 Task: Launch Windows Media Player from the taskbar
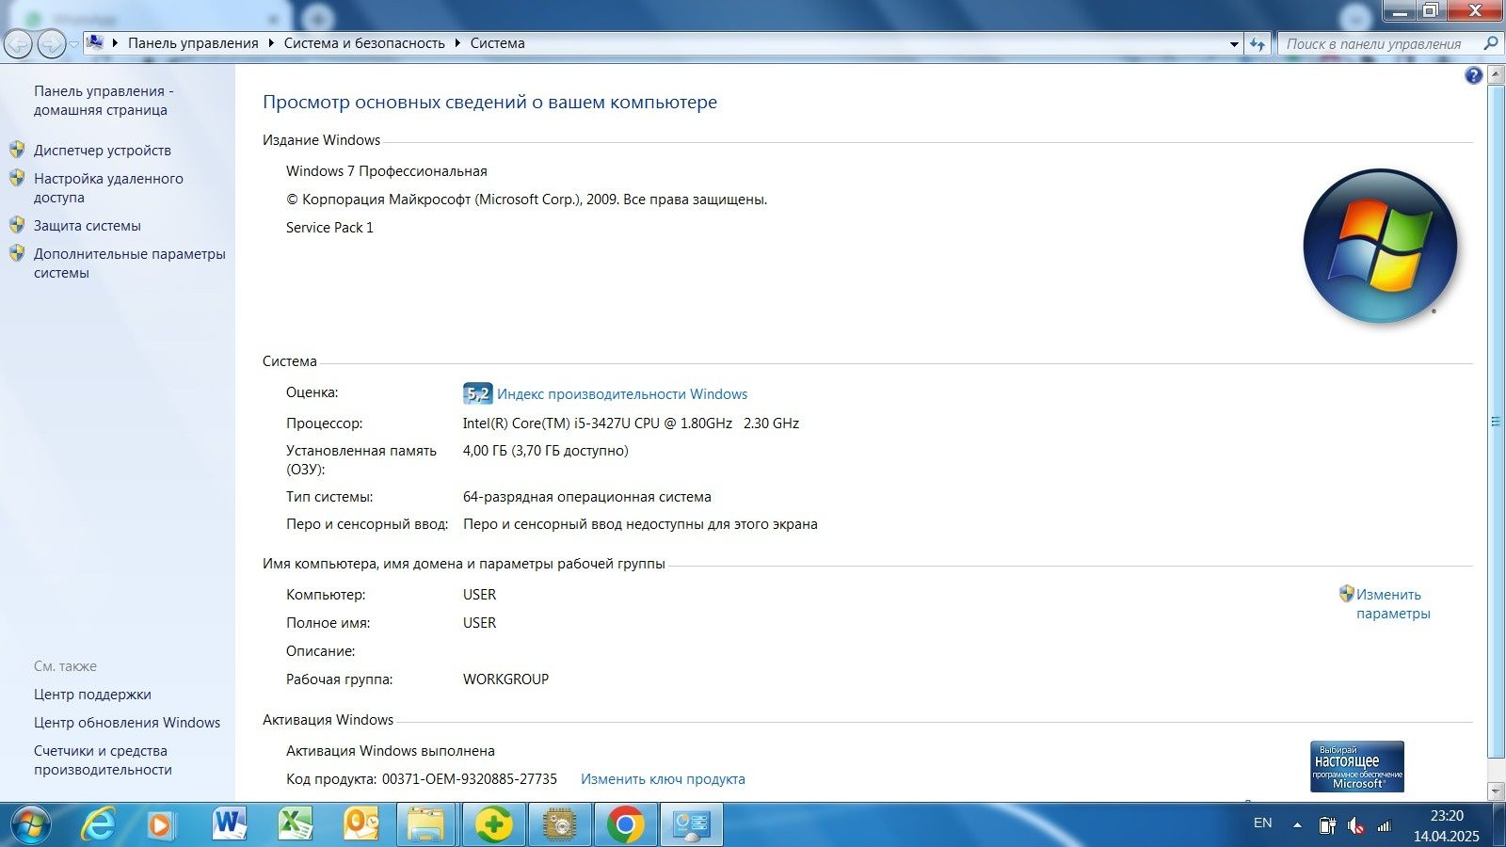162,825
